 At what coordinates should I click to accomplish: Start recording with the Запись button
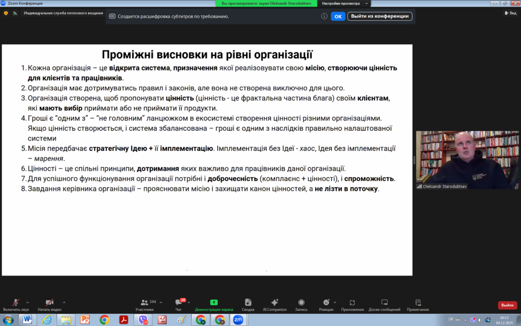point(301,303)
